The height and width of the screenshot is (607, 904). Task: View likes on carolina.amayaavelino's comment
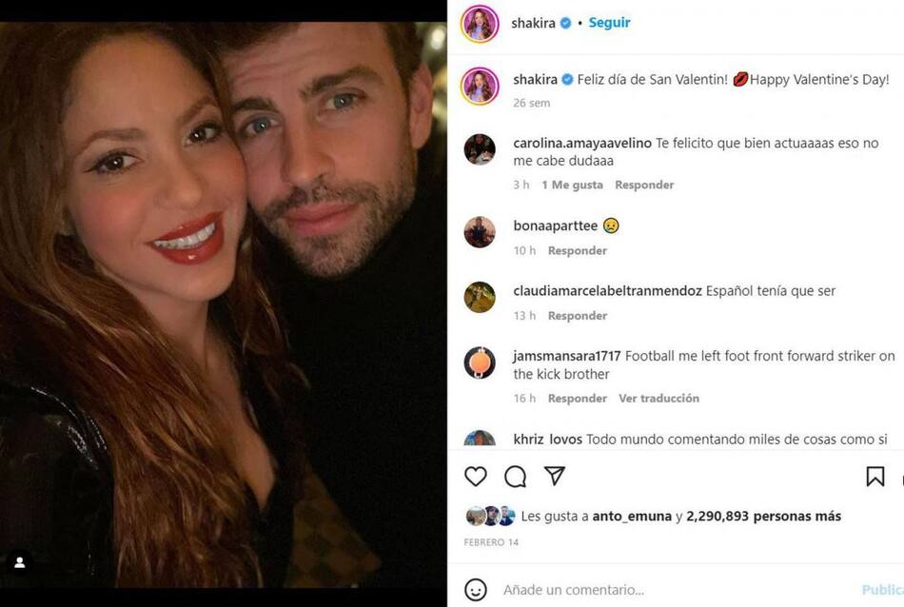(x=572, y=185)
